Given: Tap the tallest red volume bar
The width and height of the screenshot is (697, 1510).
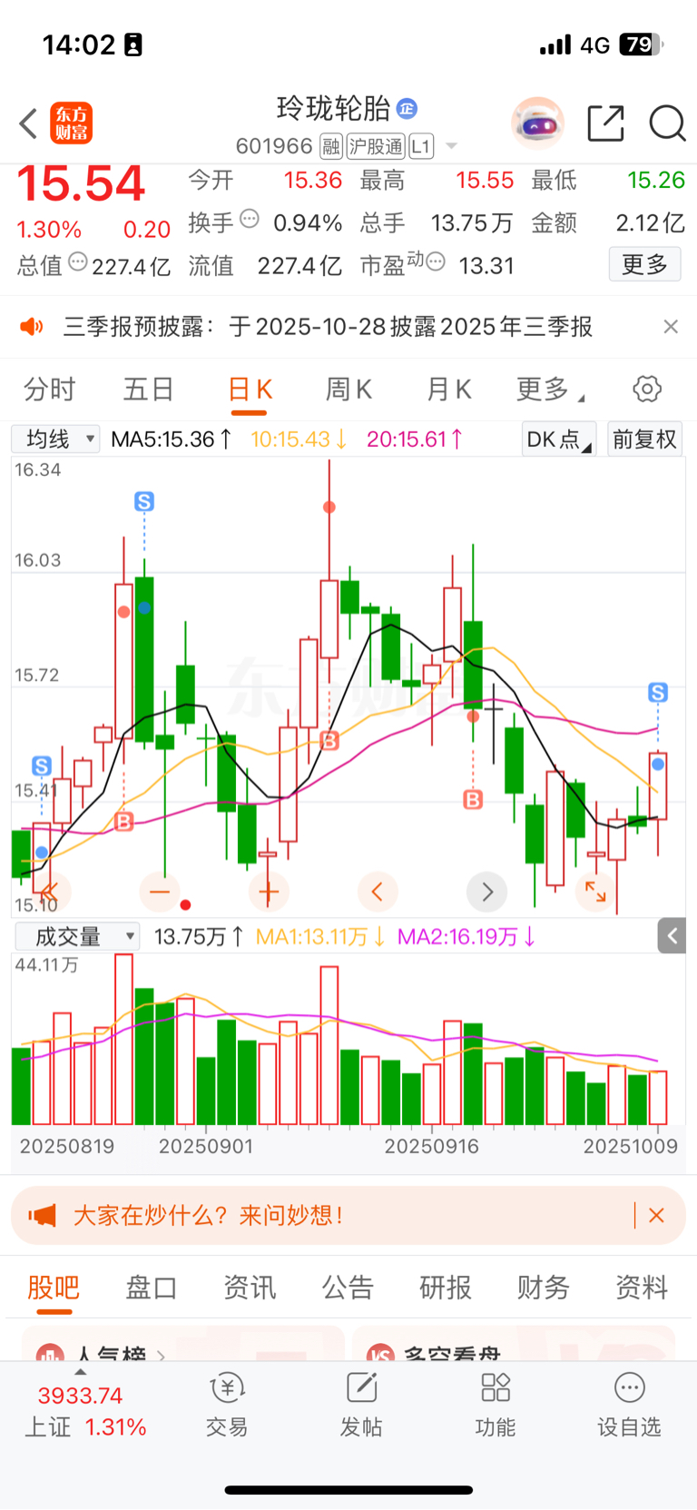Looking at the screenshot, I should (123, 1040).
